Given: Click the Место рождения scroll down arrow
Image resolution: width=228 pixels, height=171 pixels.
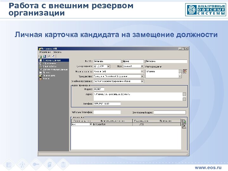Looking at the screenshot, I should pos(180,77).
